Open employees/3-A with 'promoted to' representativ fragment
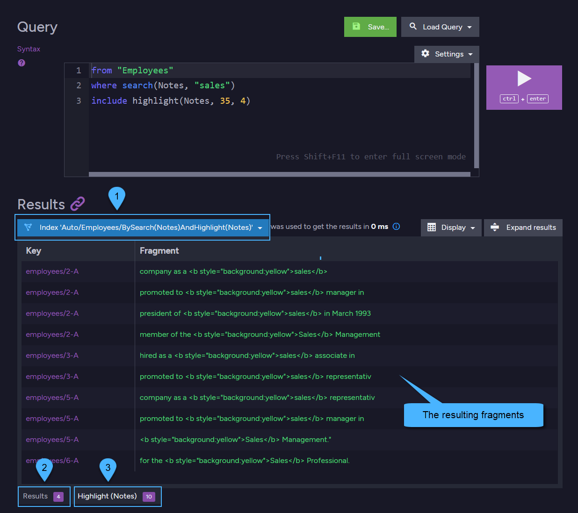Image resolution: width=578 pixels, height=513 pixels. [x=52, y=377]
